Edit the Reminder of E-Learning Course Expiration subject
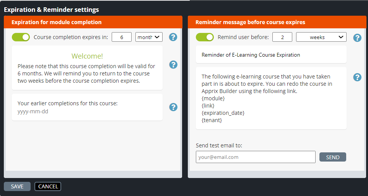Screen dimensions: 368x196 (x=271, y=55)
